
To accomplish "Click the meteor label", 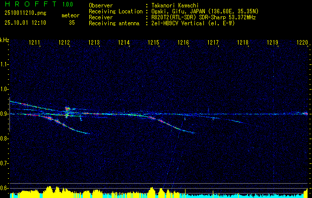I will (70, 15).
